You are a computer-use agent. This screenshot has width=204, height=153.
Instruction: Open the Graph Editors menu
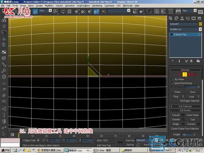click(83, 6)
